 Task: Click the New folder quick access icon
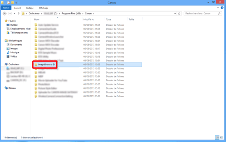(12, 3)
